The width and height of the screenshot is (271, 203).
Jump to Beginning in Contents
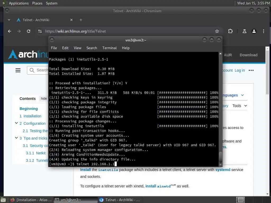click(29, 109)
